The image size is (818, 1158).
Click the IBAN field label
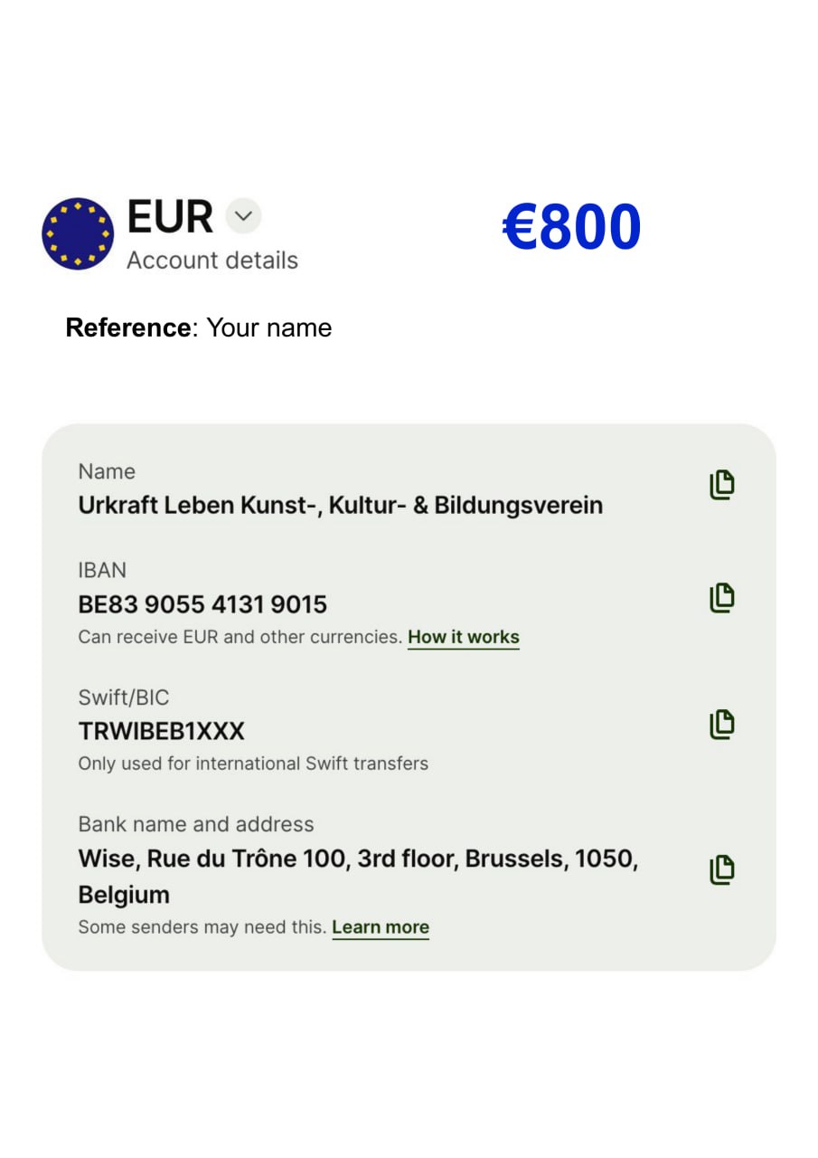[x=102, y=570]
